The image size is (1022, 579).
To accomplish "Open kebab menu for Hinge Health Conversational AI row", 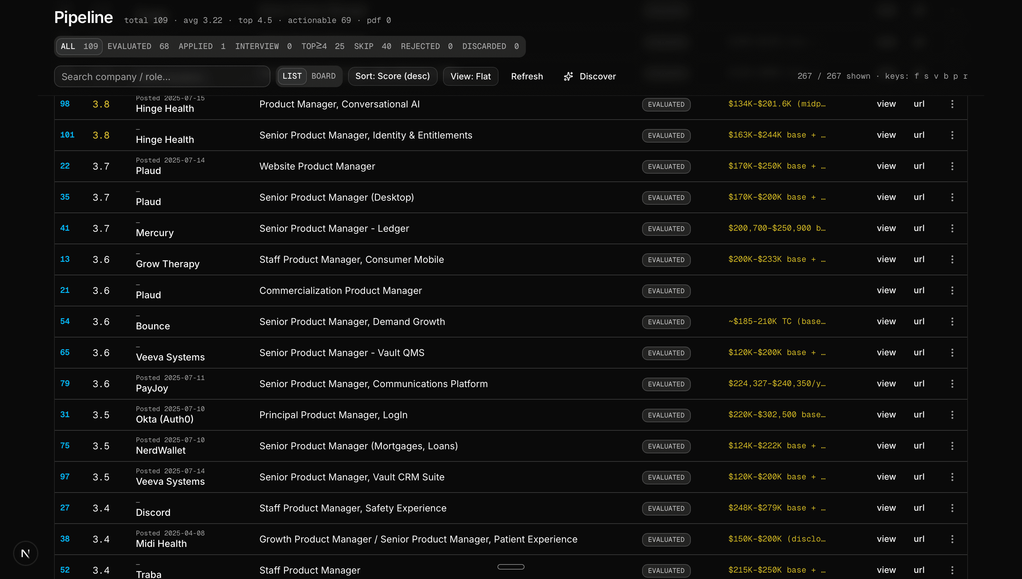I will [952, 104].
